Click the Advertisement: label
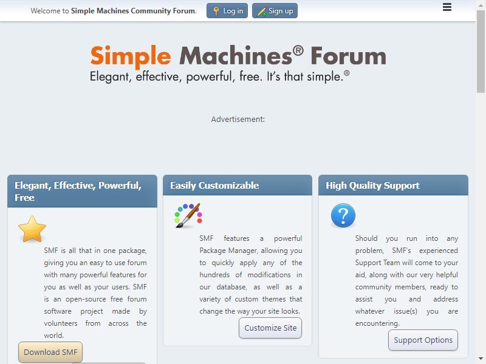Viewport: 486px width, 364px height. coord(238,119)
